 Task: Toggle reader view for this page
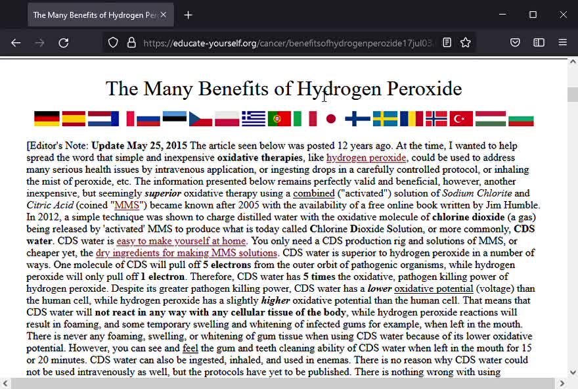click(x=447, y=43)
